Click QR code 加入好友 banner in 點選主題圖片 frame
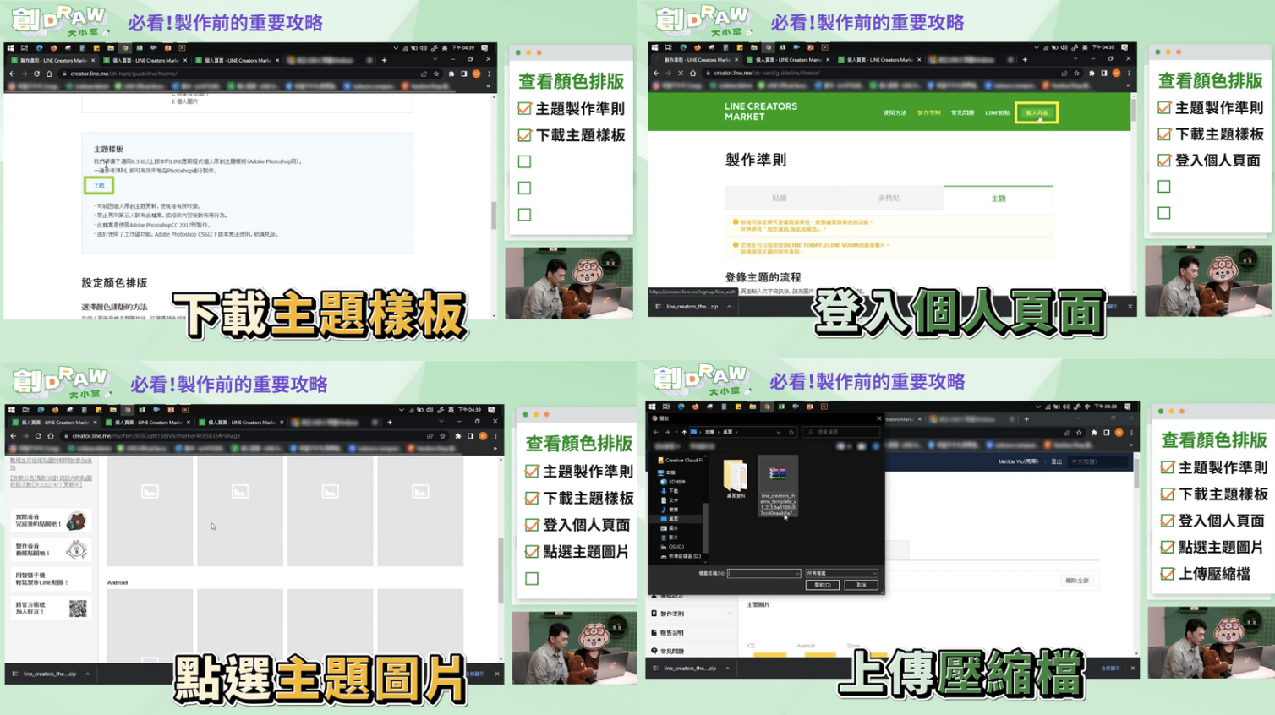The height and width of the screenshot is (715, 1275). point(50,608)
